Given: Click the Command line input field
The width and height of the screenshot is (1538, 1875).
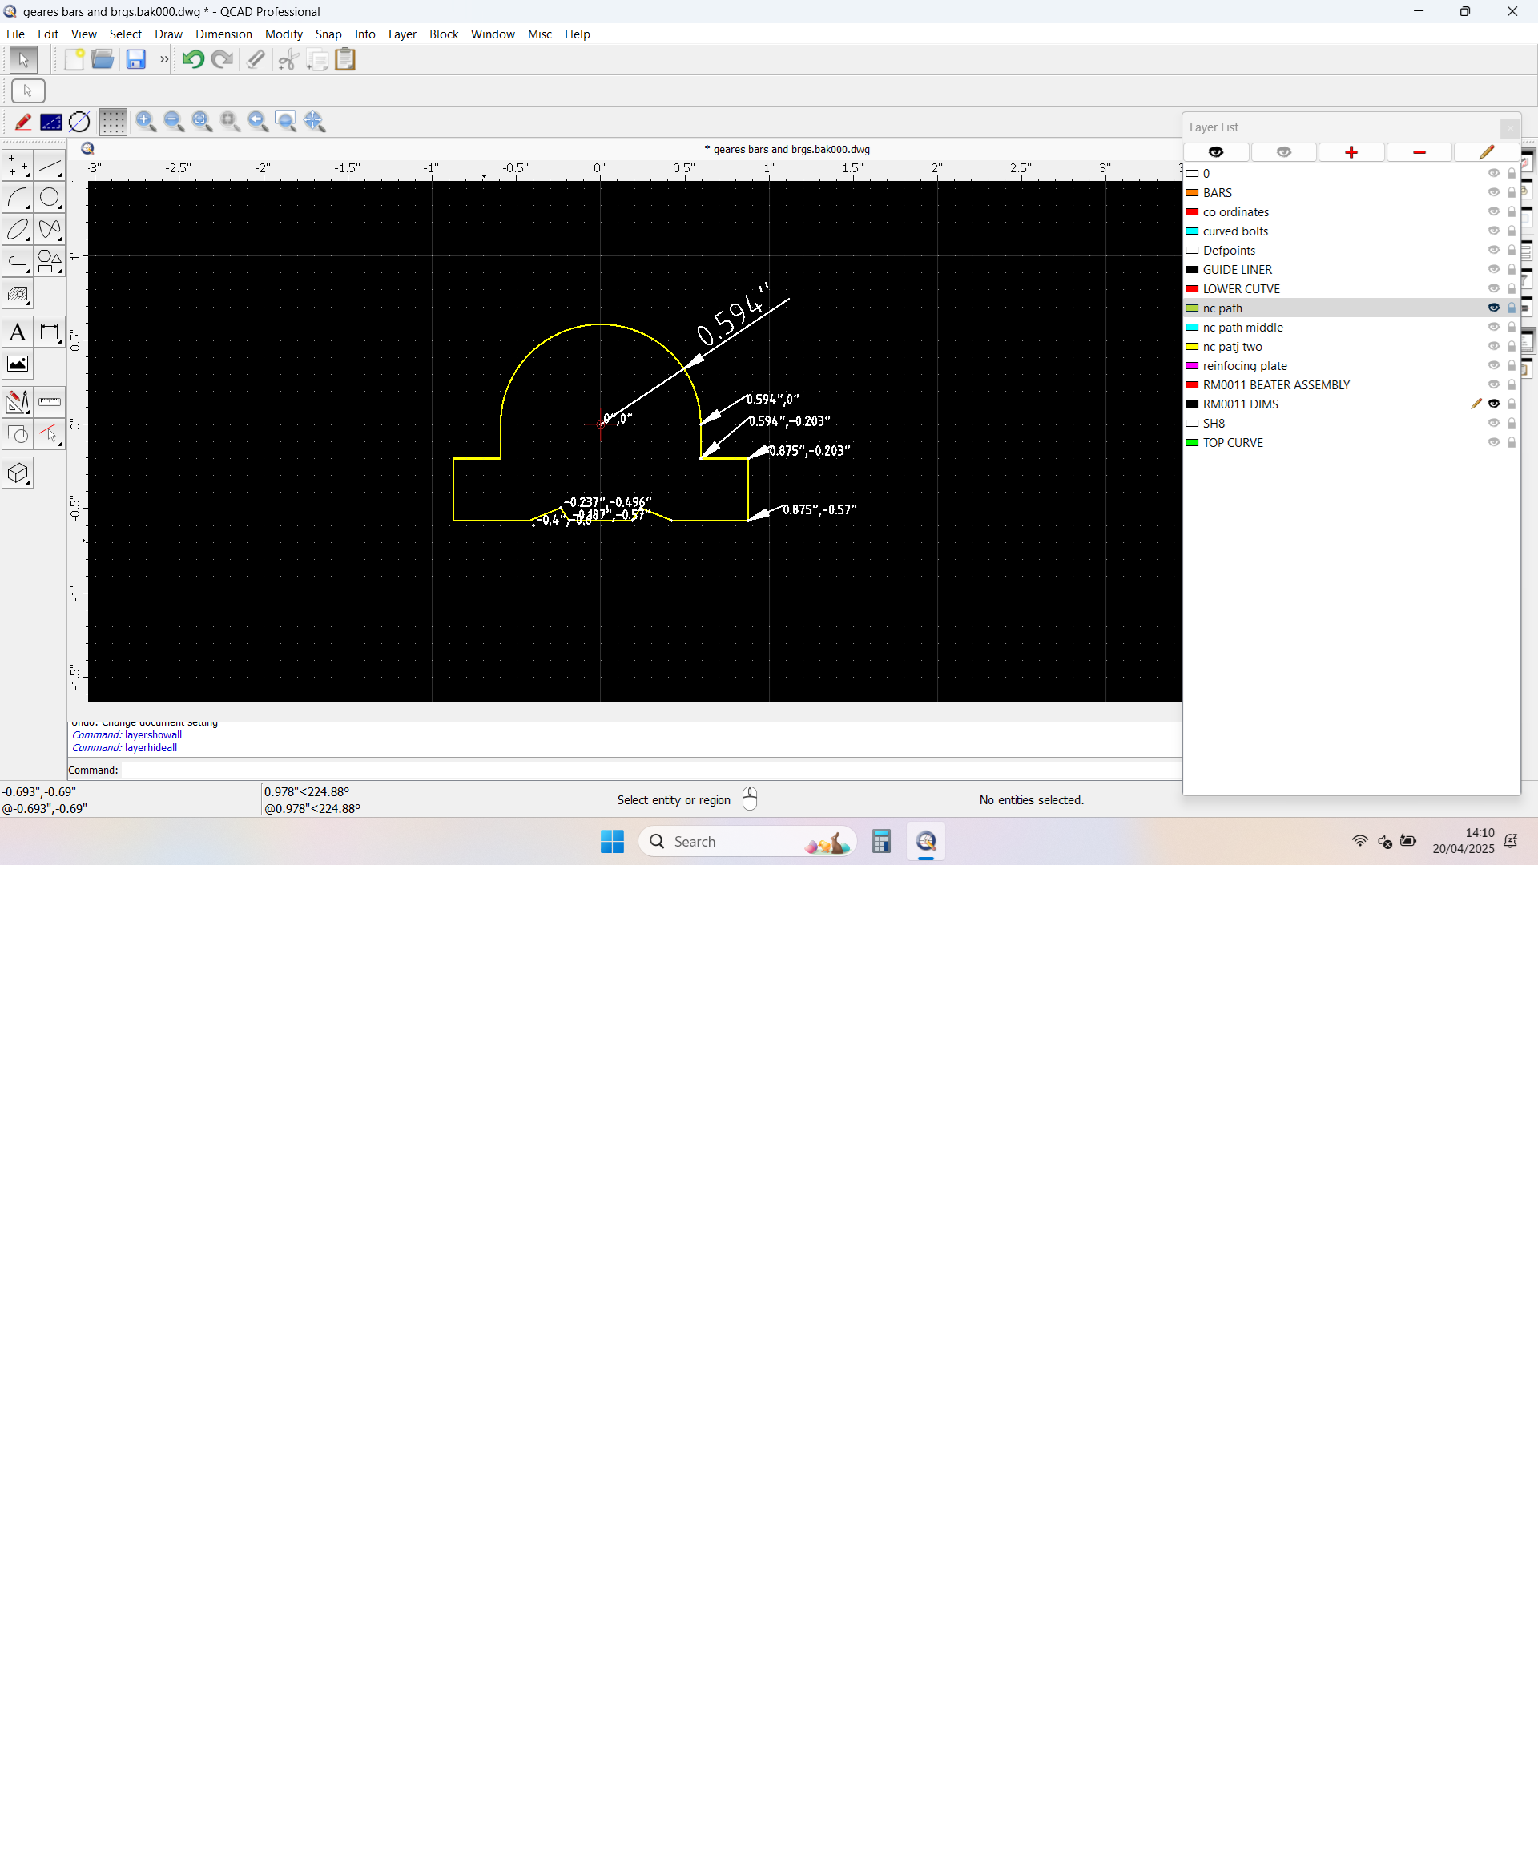Looking at the screenshot, I should [646, 770].
